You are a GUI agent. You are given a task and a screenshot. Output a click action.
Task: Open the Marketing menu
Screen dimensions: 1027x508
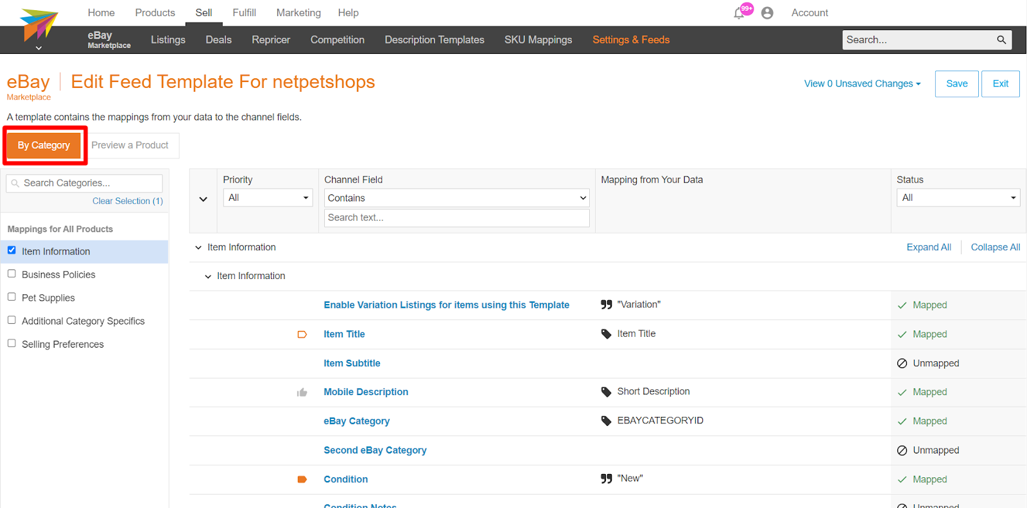tap(298, 13)
